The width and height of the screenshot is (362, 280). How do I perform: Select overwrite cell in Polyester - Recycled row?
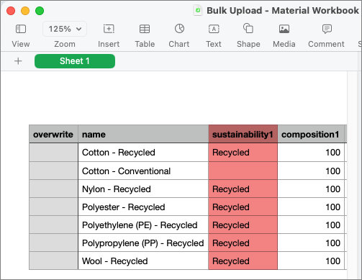pos(53,207)
